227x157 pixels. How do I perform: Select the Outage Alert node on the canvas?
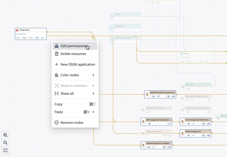[30, 34]
